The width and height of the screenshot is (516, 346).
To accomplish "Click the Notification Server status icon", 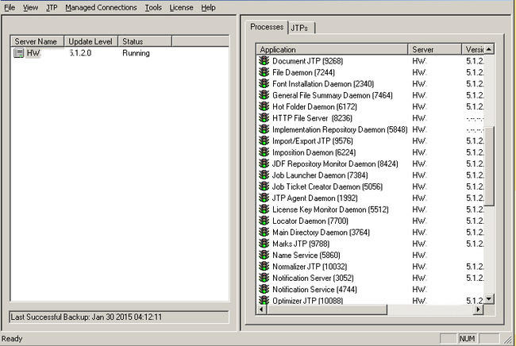I will (x=264, y=278).
